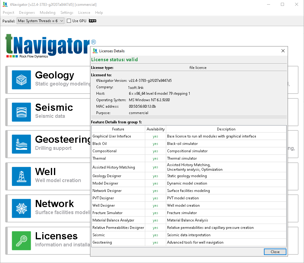Click the Host value x86_64 text

pos(159,94)
